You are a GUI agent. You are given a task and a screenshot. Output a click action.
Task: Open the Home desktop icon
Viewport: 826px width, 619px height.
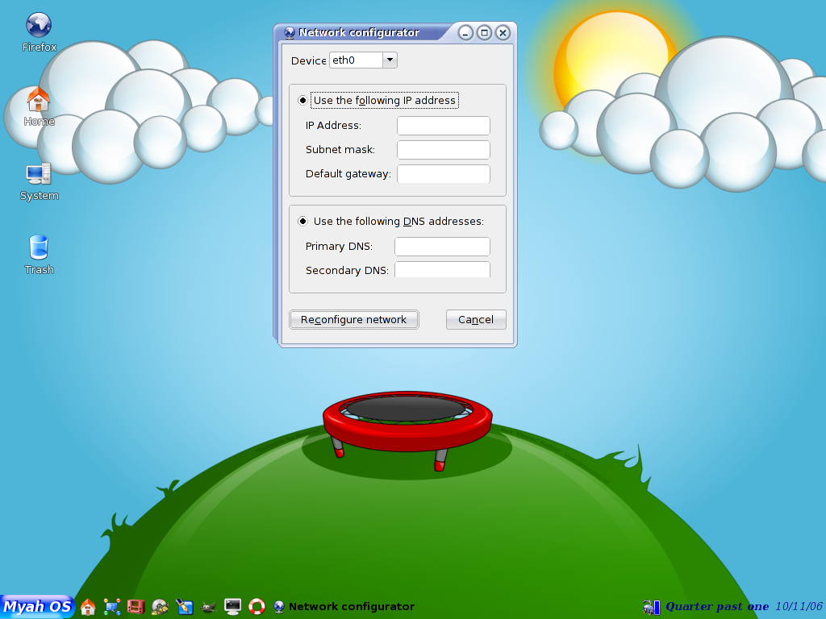(x=39, y=107)
